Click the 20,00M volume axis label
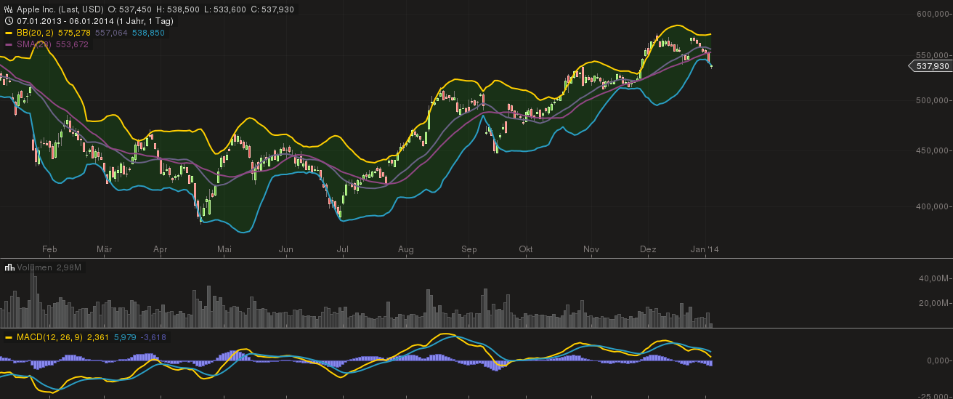This screenshot has height=399, width=953. coord(935,302)
